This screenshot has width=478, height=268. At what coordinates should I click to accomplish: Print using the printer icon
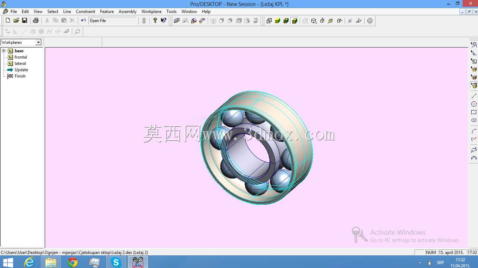35,21
